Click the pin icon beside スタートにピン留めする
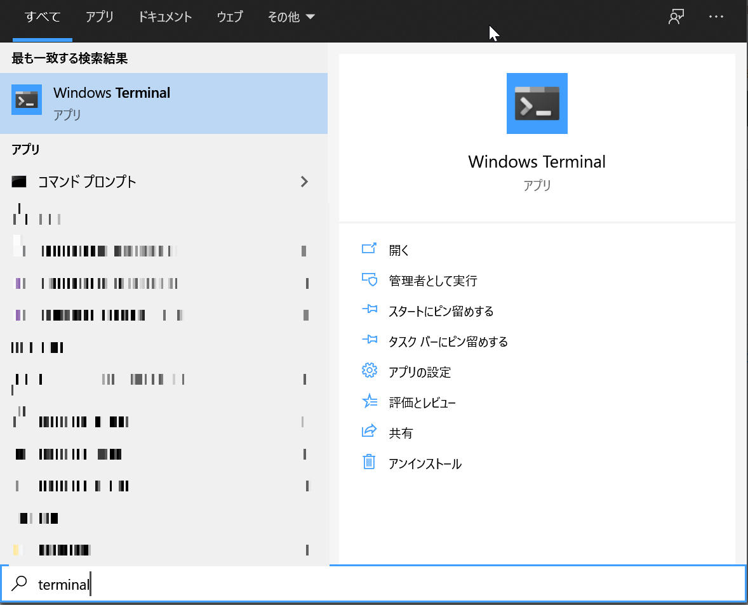Viewport: 748px width, 605px height. pos(369,309)
